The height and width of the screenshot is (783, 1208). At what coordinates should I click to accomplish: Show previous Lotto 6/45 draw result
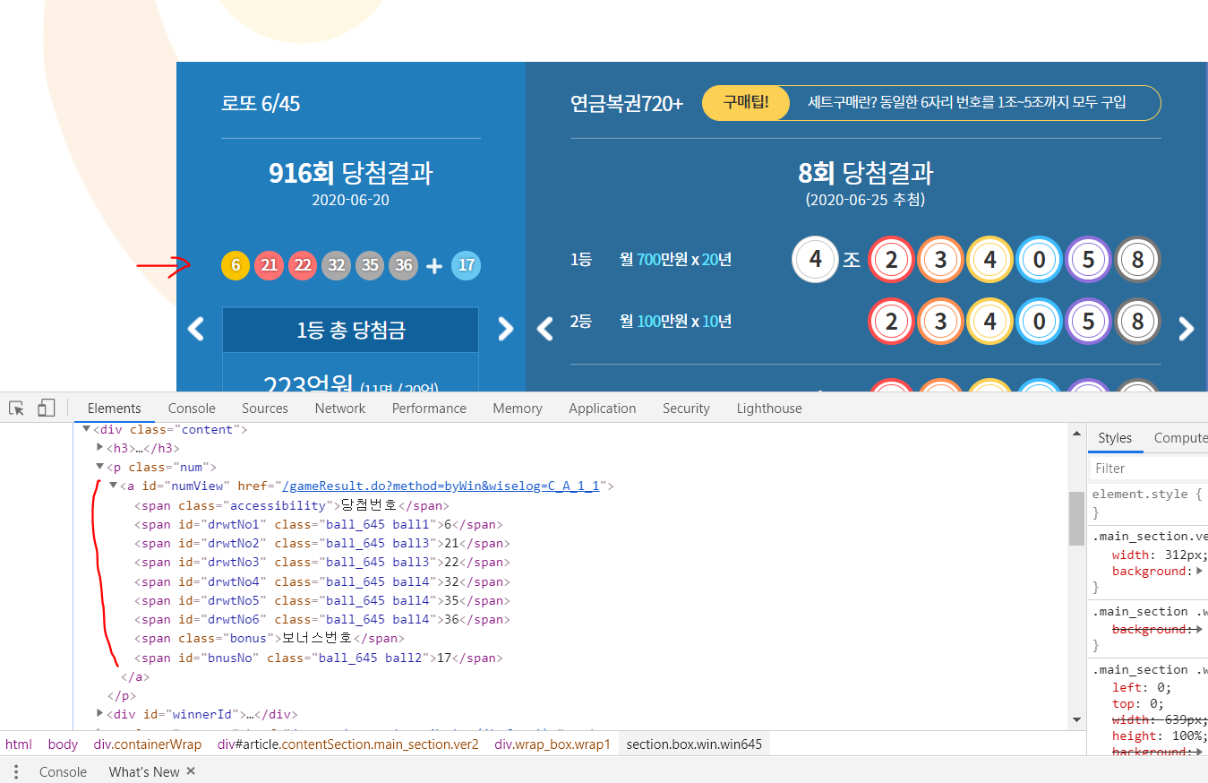[196, 329]
